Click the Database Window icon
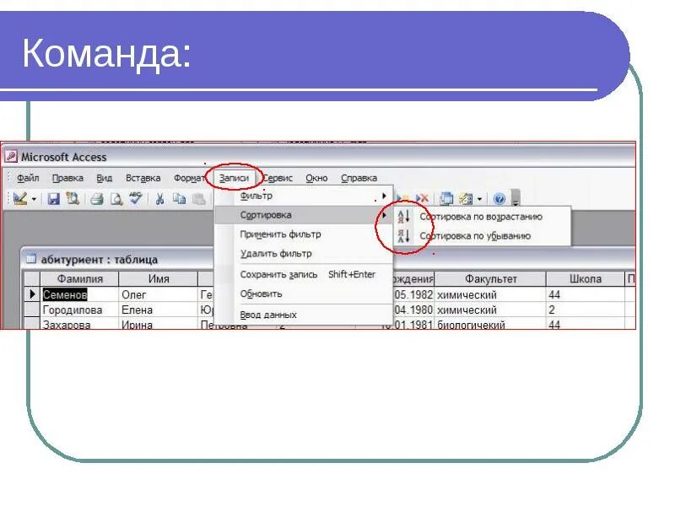Screen dimensions: 675x506 click(x=446, y=199)
